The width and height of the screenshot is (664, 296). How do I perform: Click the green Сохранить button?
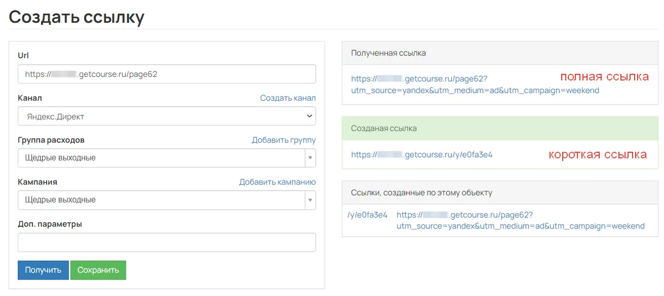[98, 270]
